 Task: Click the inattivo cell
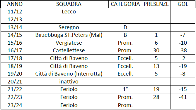coord(69,82)
